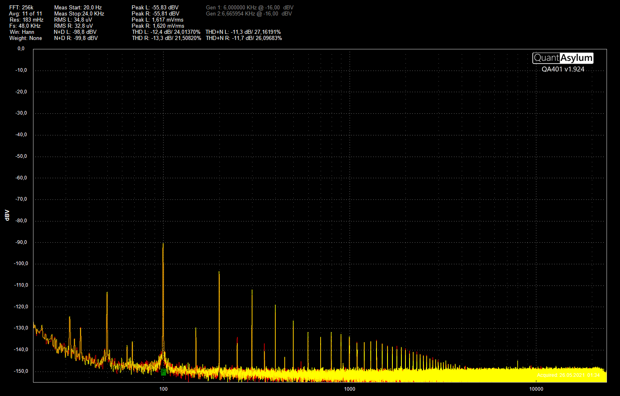This screenshot has height=396, width=620.
Task: Select the 'RMS L: 34,8 uV' value
Action: 73,20
